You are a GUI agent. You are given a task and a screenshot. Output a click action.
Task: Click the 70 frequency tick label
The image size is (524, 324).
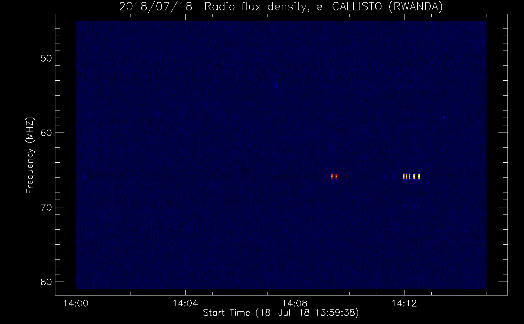tap(47, 207)
